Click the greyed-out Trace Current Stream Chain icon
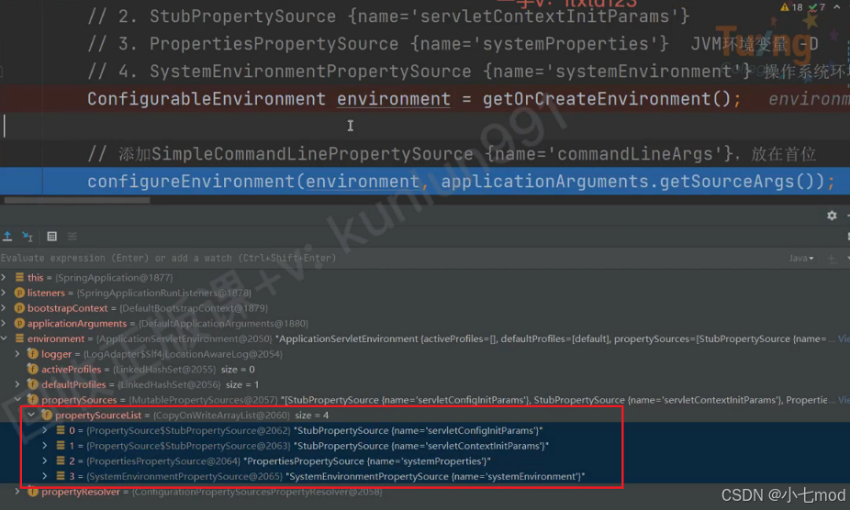This screenshot has width=850, height=510. [x=73, y=237]
